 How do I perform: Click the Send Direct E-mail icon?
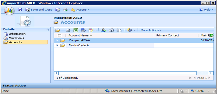[x=111, y=30]
